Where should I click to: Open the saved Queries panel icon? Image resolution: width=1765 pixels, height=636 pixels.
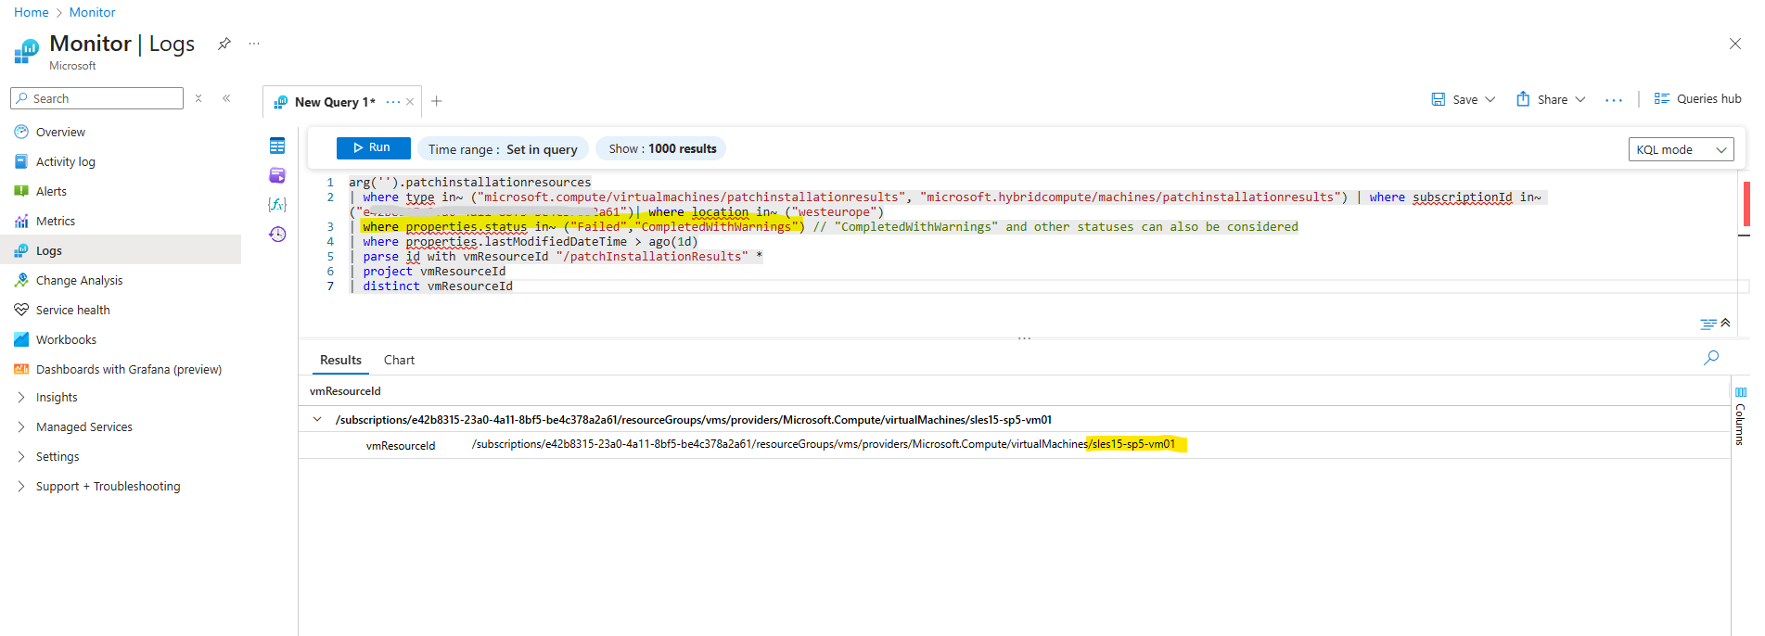tap(277, 175)
